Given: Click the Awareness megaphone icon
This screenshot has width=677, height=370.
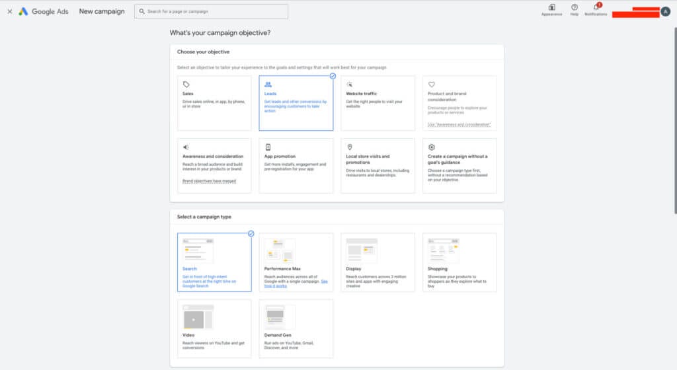Looking at the screenshot, I should click(186, 147).
